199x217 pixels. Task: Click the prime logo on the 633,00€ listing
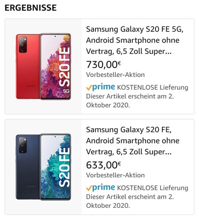[x=104, y=188]
